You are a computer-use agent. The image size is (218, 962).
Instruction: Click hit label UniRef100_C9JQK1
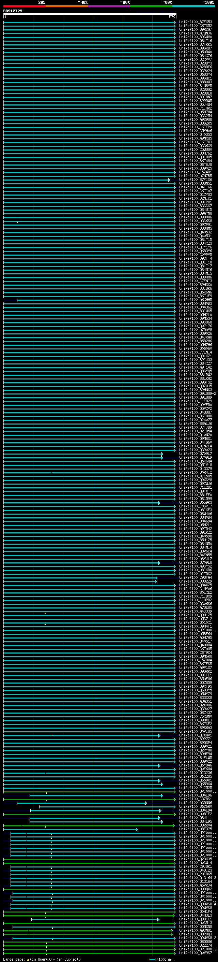coord(195,866)
